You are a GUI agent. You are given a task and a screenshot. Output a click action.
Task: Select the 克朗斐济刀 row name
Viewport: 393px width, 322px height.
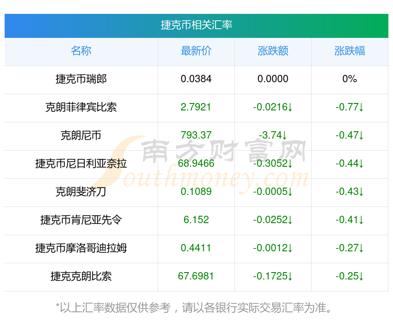click(81, 192)
